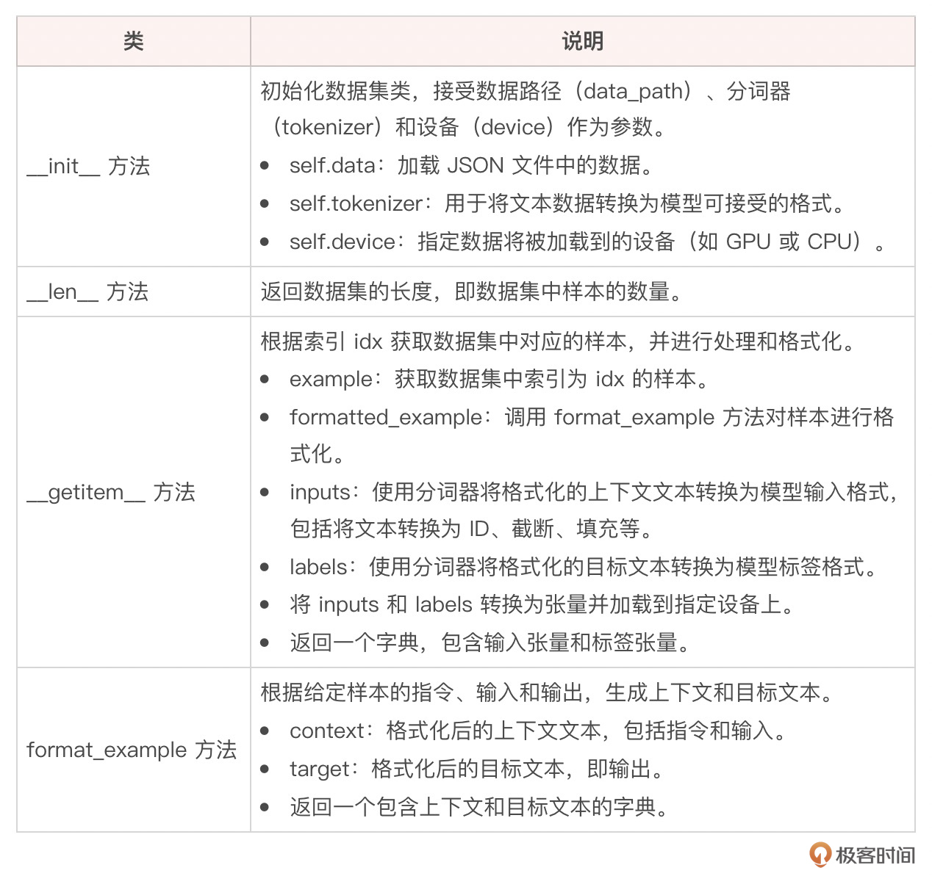Click the self.tokenizer bullet line
The width and height of the screenshot is (932, 876).
tap(566, 203)
